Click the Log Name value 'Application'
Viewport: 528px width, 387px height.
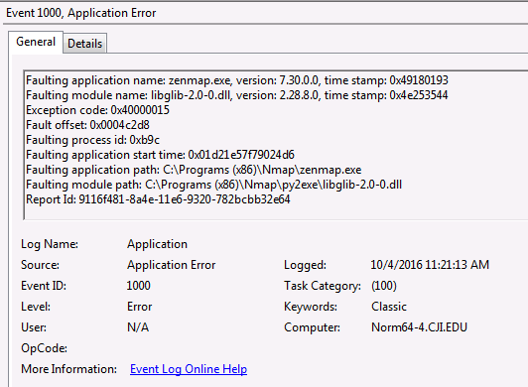pyautogui.click(x=157, y=244)
